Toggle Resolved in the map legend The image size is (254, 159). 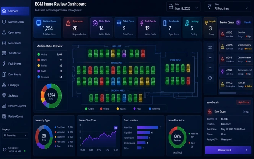[x=154, y=109]
